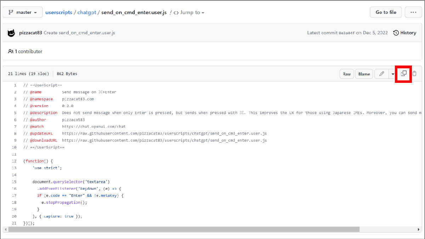Edit this file with pencil icon
This screenshot has width=425, height=239.
pos(381,74)
